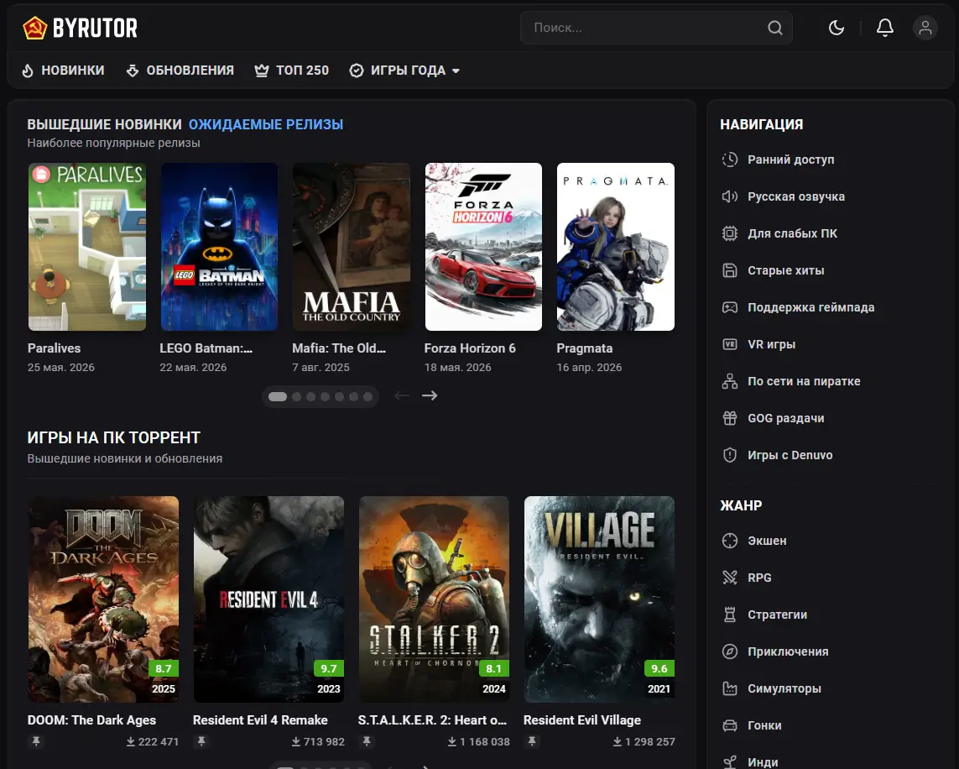Image resolution: width=959 pixels, height=769 pixels.
Task: Open Ранний доступ link
Action: [x=791, y=160]
